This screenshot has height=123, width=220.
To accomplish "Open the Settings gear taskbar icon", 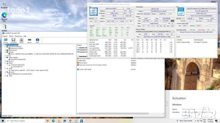I will click(70, 121).
